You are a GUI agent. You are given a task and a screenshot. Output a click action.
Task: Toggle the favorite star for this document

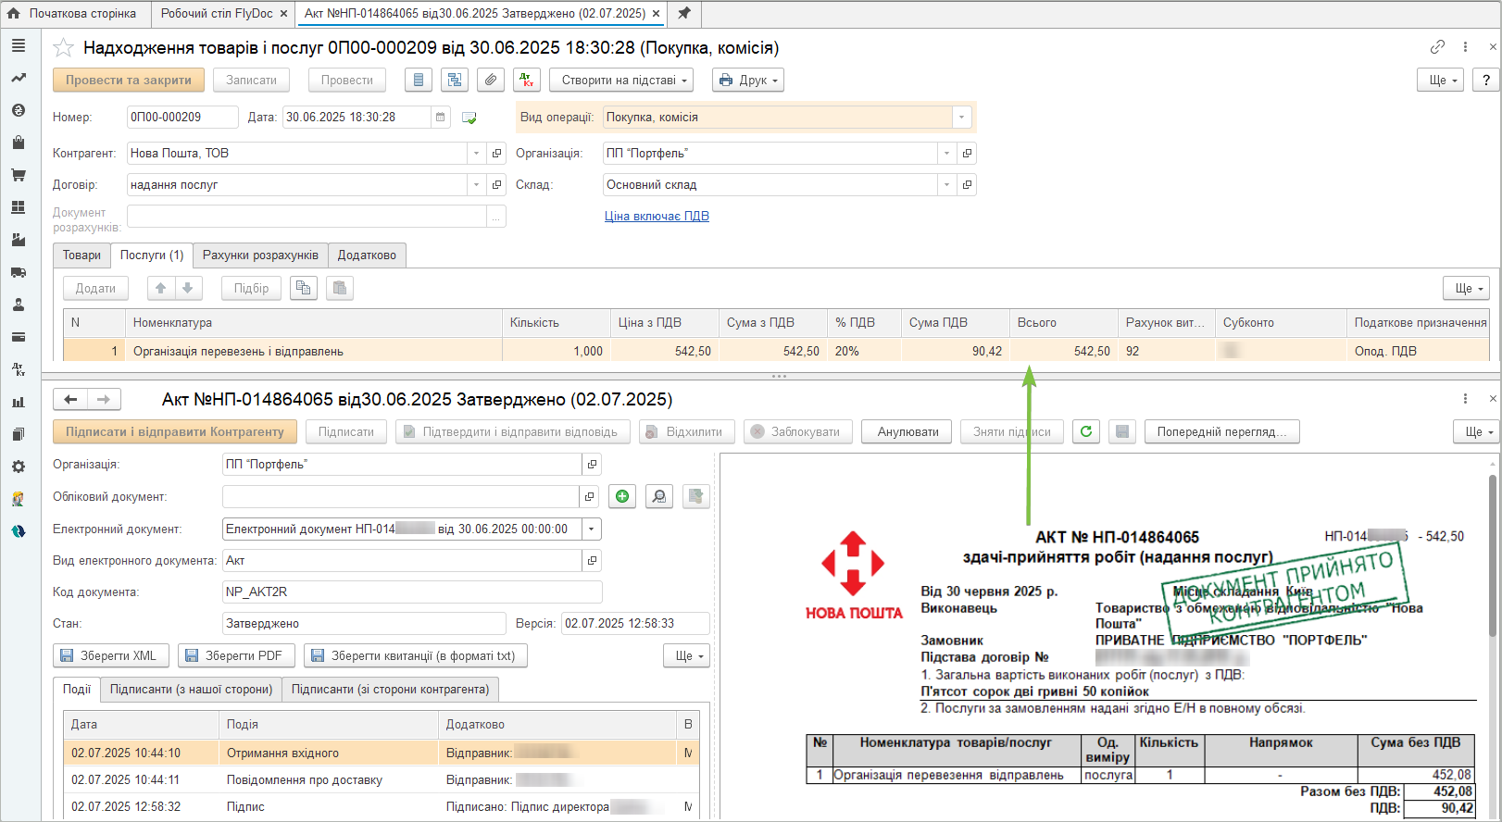point(63,48)
